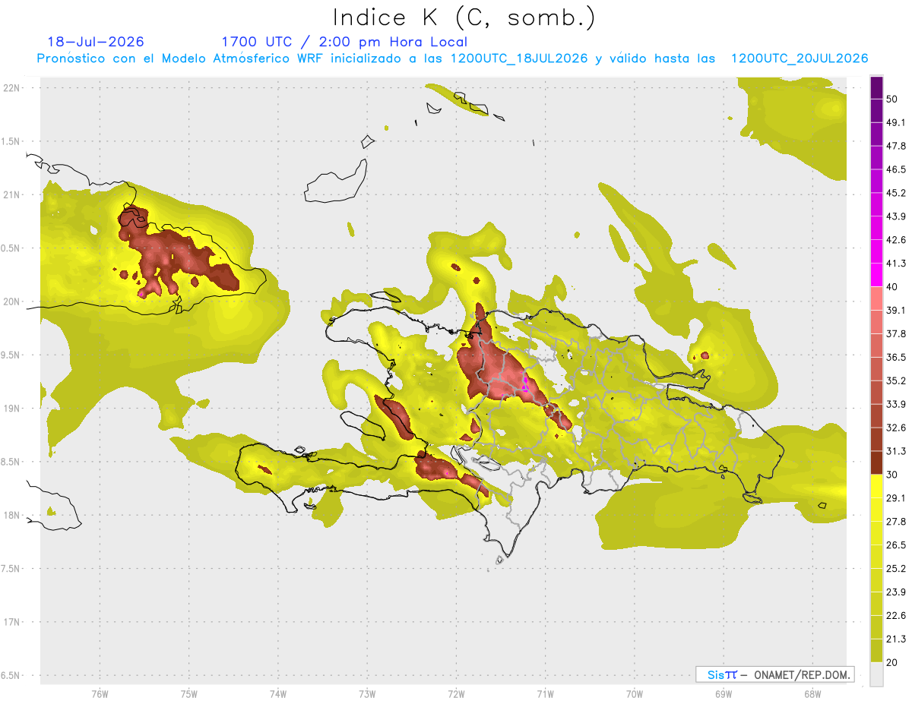912x704 pixels.
Task: Click the colorbar value "50"
Action: pos(891,99)
